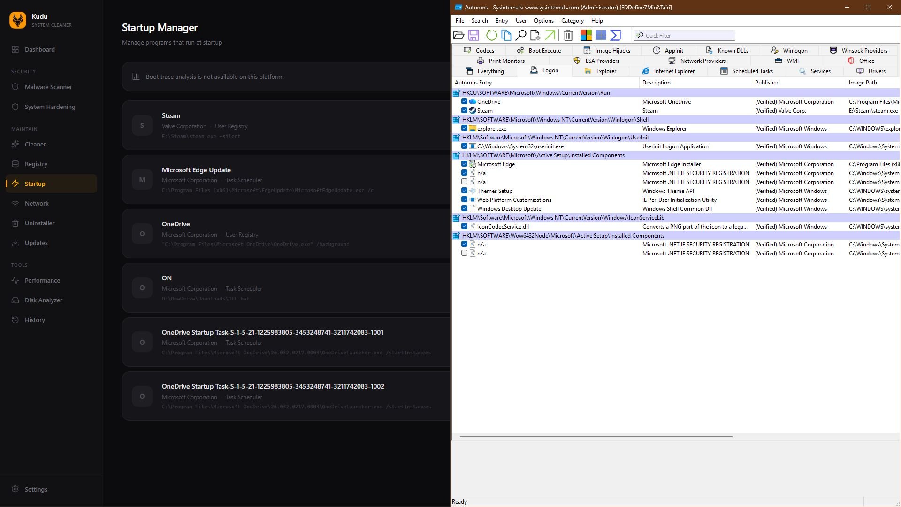This screenshot has height=507, width=901.
Task: Switch to the Services tab
Action: point(814,71)
